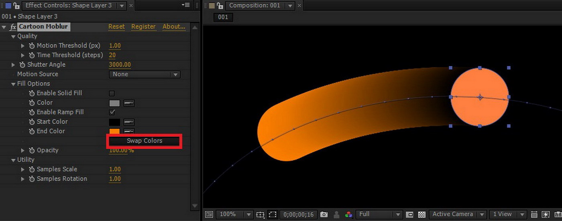Pick the End Color eyedropper icon
This screenshot has width=562, height=221.
(x=129, y=131)
